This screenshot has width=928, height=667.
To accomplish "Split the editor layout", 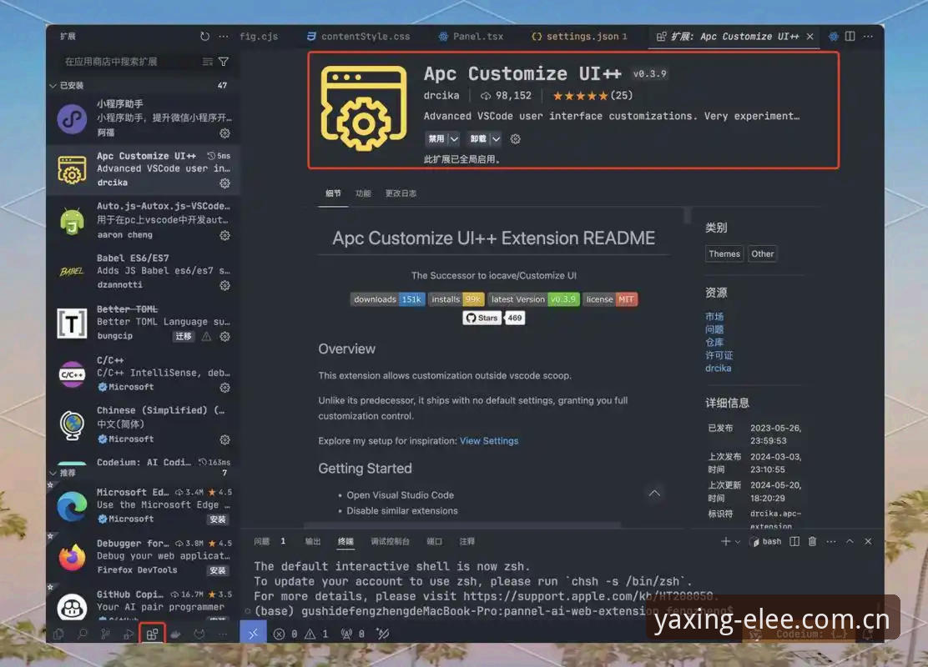I will (850, 36).
